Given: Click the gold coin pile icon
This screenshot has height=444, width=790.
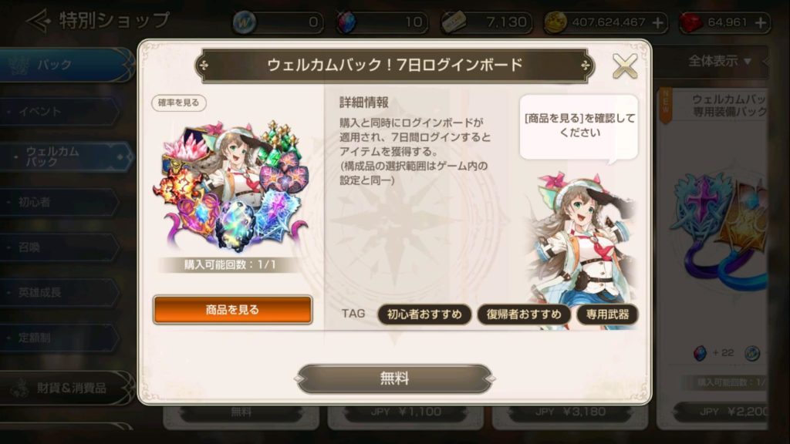Looking at the screenshot, I should tap(555, 22).
